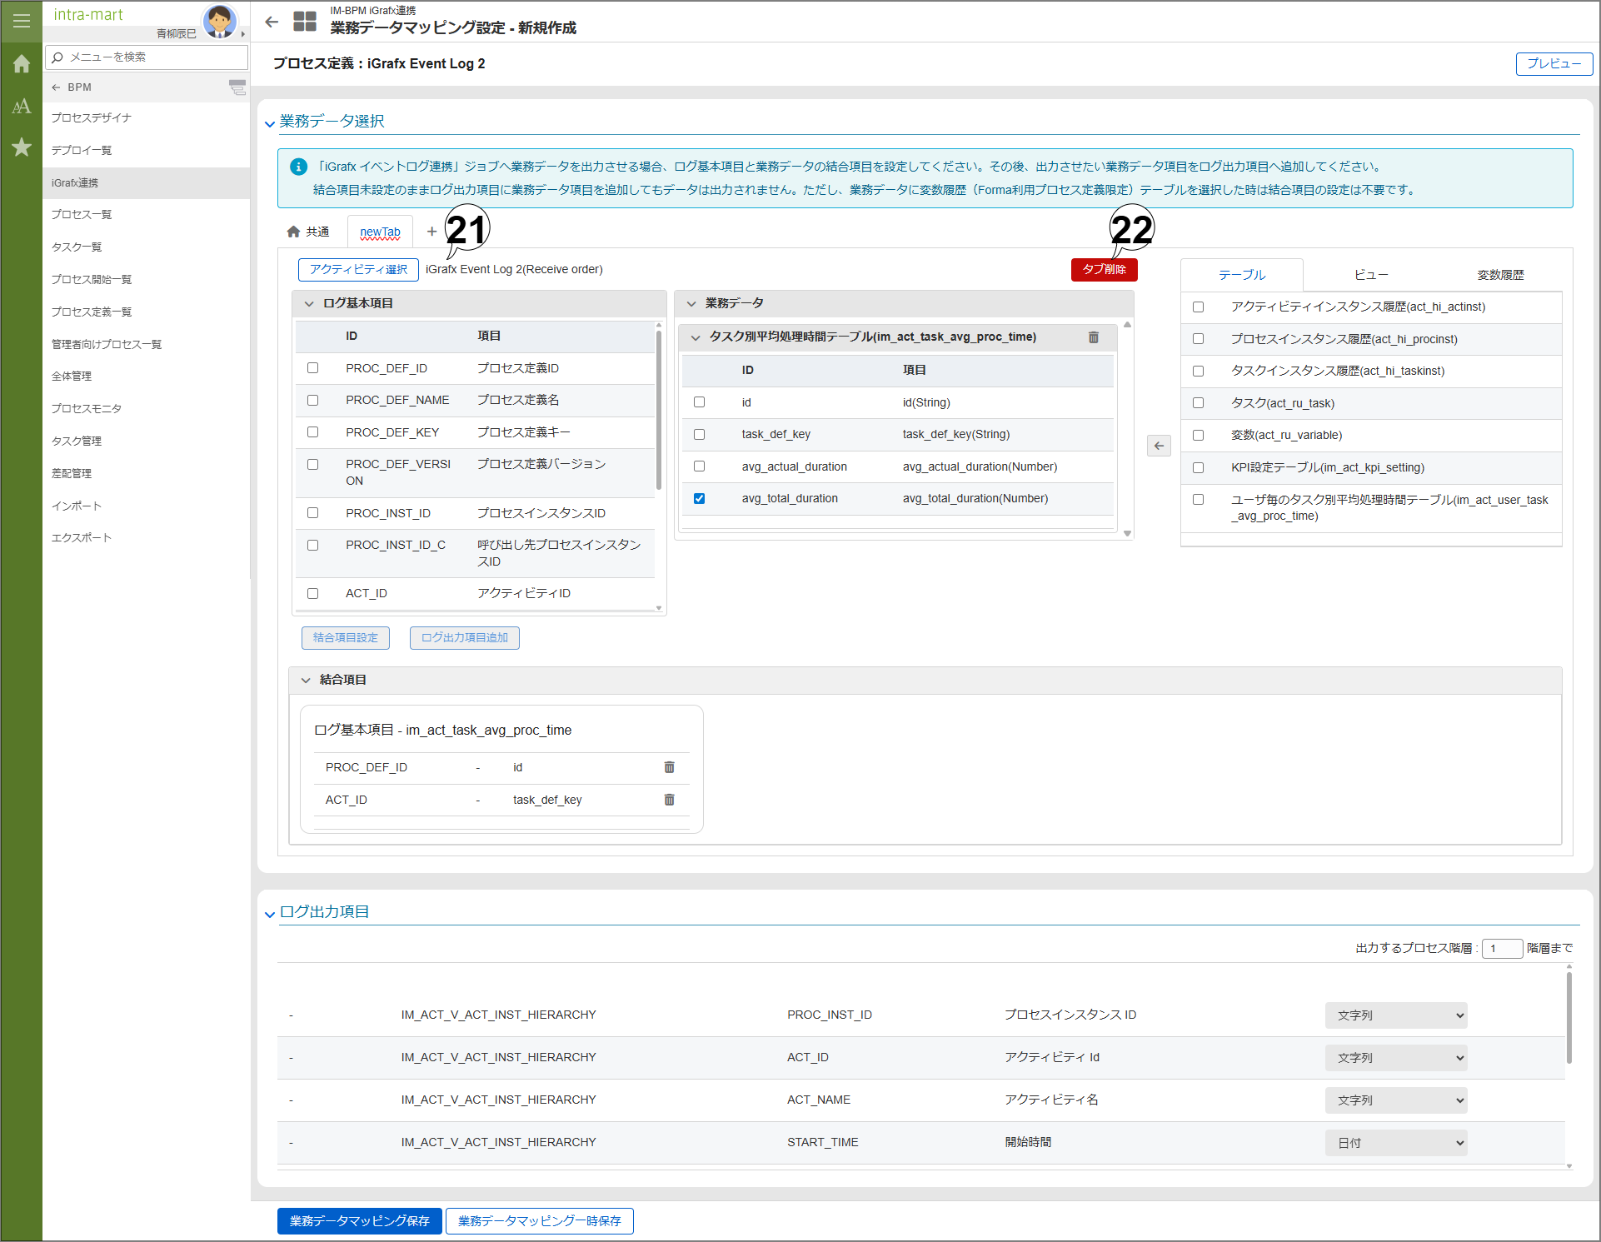Collapse the ログ出力項目 section
The width and height of the screenshot is (1601, 1242).
point(270,914)
